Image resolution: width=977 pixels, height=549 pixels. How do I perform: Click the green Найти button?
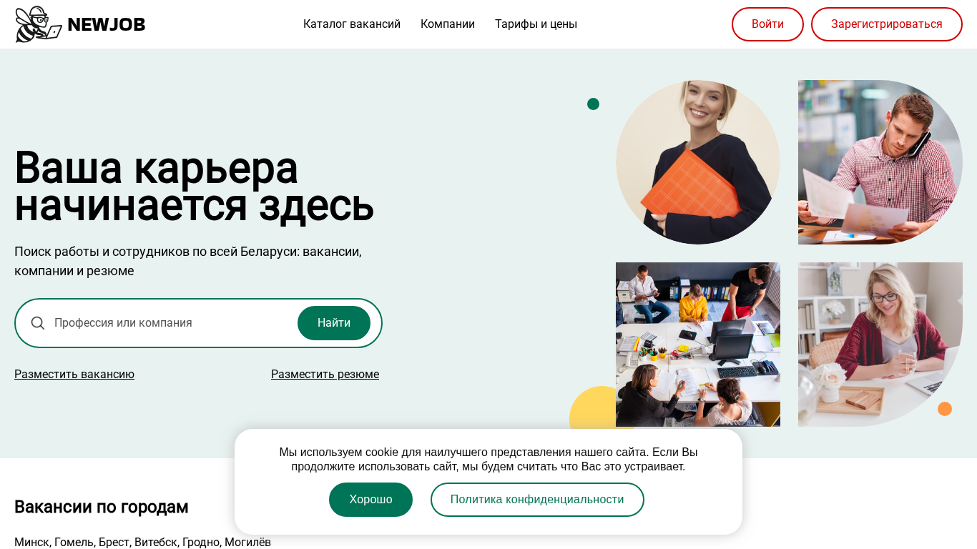(x=334, y=323)
